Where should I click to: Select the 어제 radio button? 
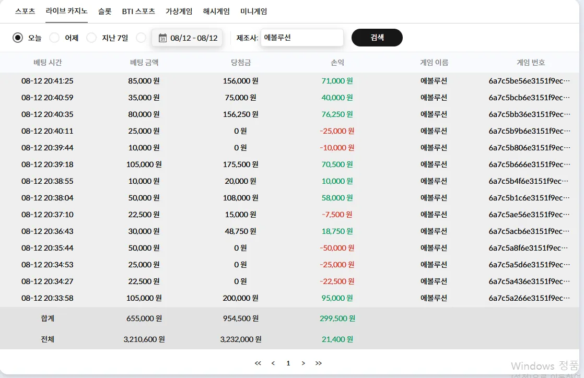(x=54, y=38)
